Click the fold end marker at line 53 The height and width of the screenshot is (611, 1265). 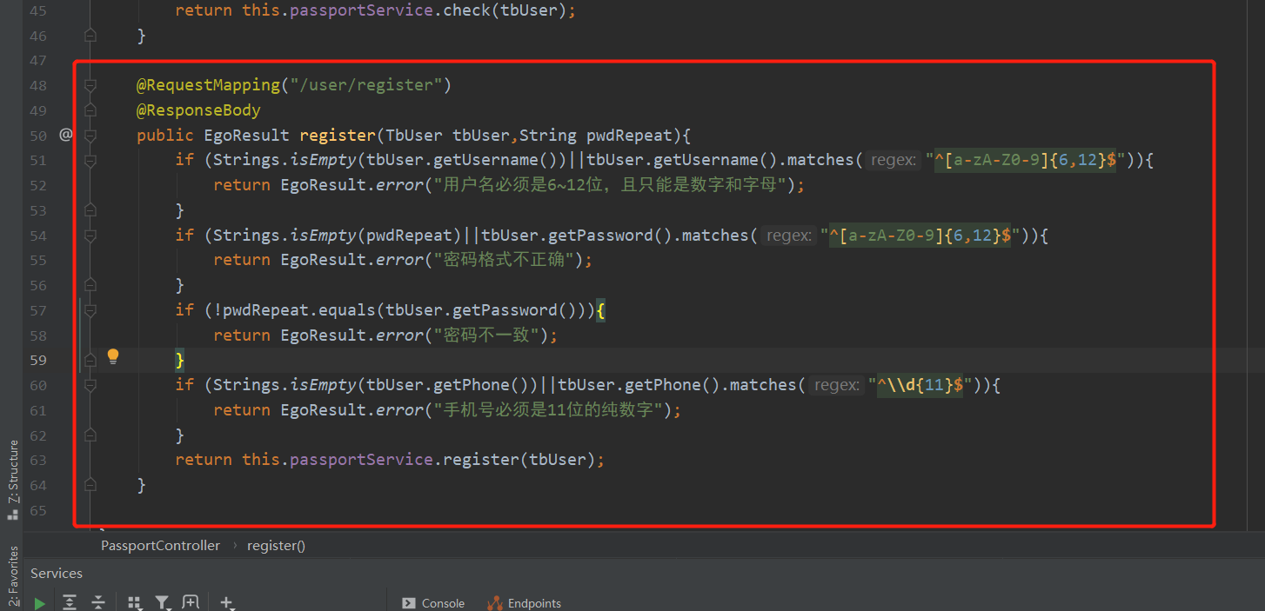point(90,210)
